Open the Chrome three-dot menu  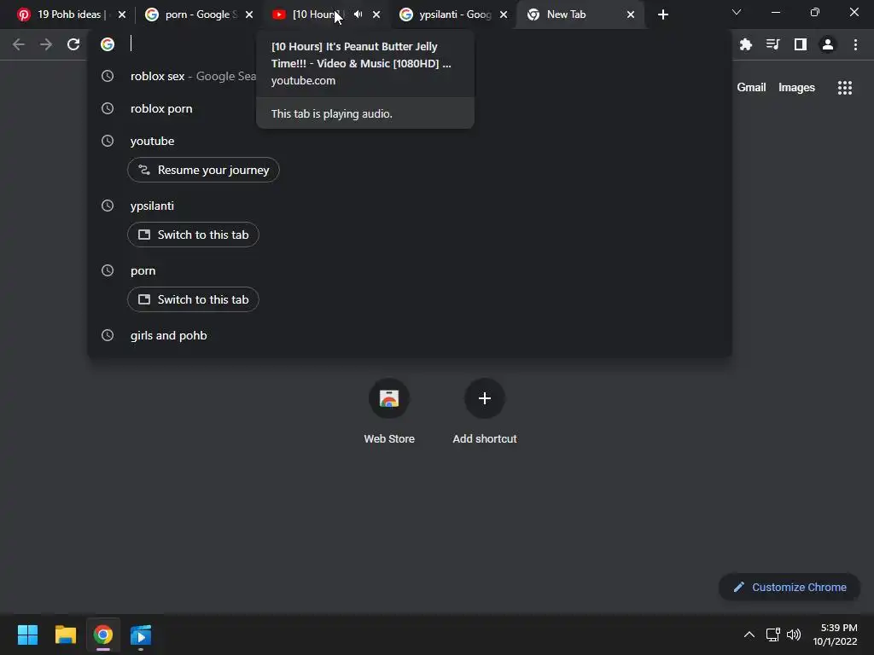pos(855,44)
